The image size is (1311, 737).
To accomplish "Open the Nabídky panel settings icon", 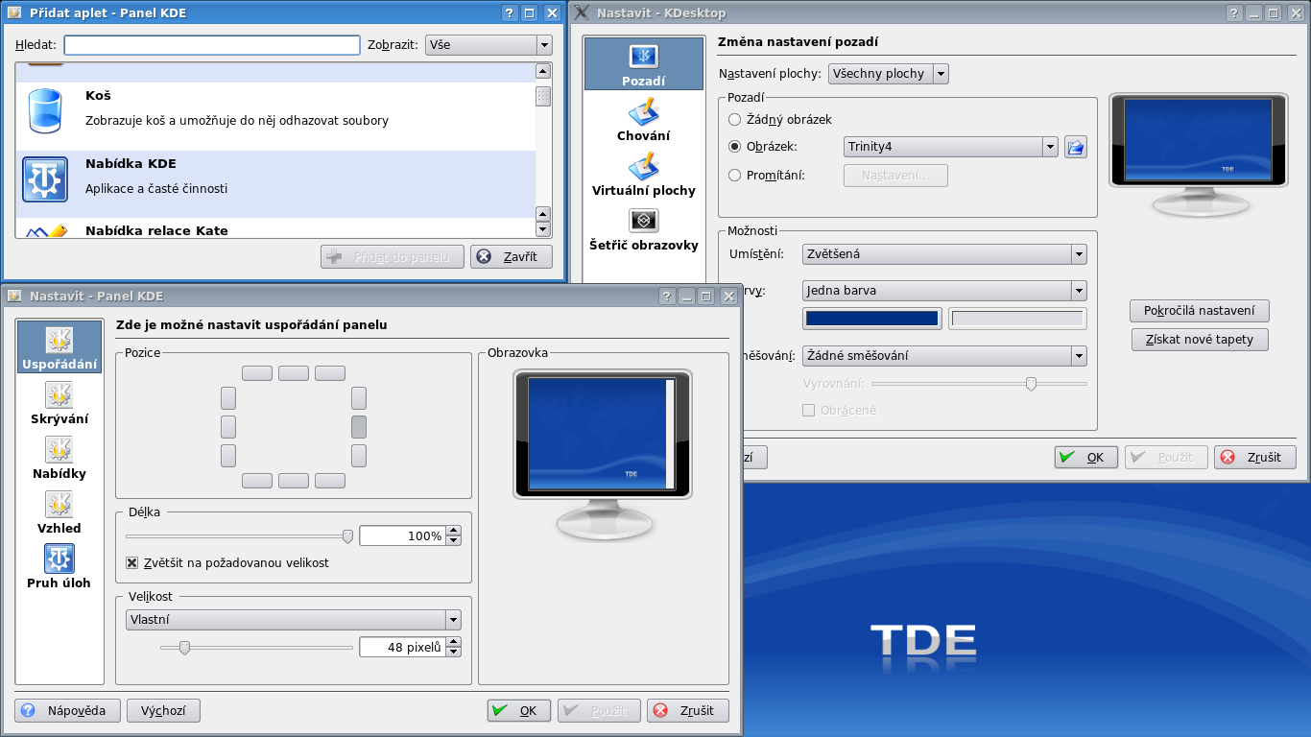I will point(60,450).
